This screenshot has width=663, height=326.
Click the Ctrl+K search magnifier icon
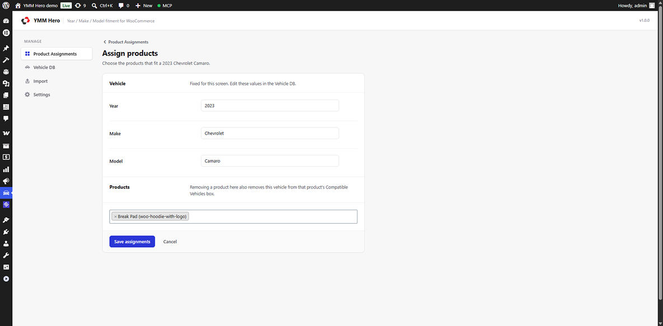click(95, 6)
